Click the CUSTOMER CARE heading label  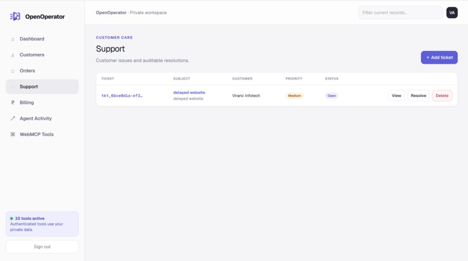click(x=114, y=38)
